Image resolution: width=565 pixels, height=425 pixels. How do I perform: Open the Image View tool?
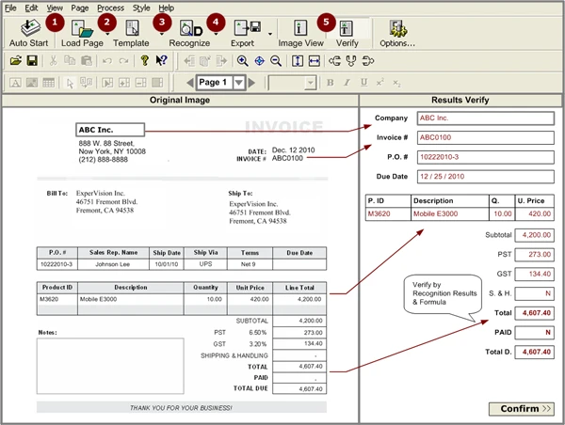[300, 28]
